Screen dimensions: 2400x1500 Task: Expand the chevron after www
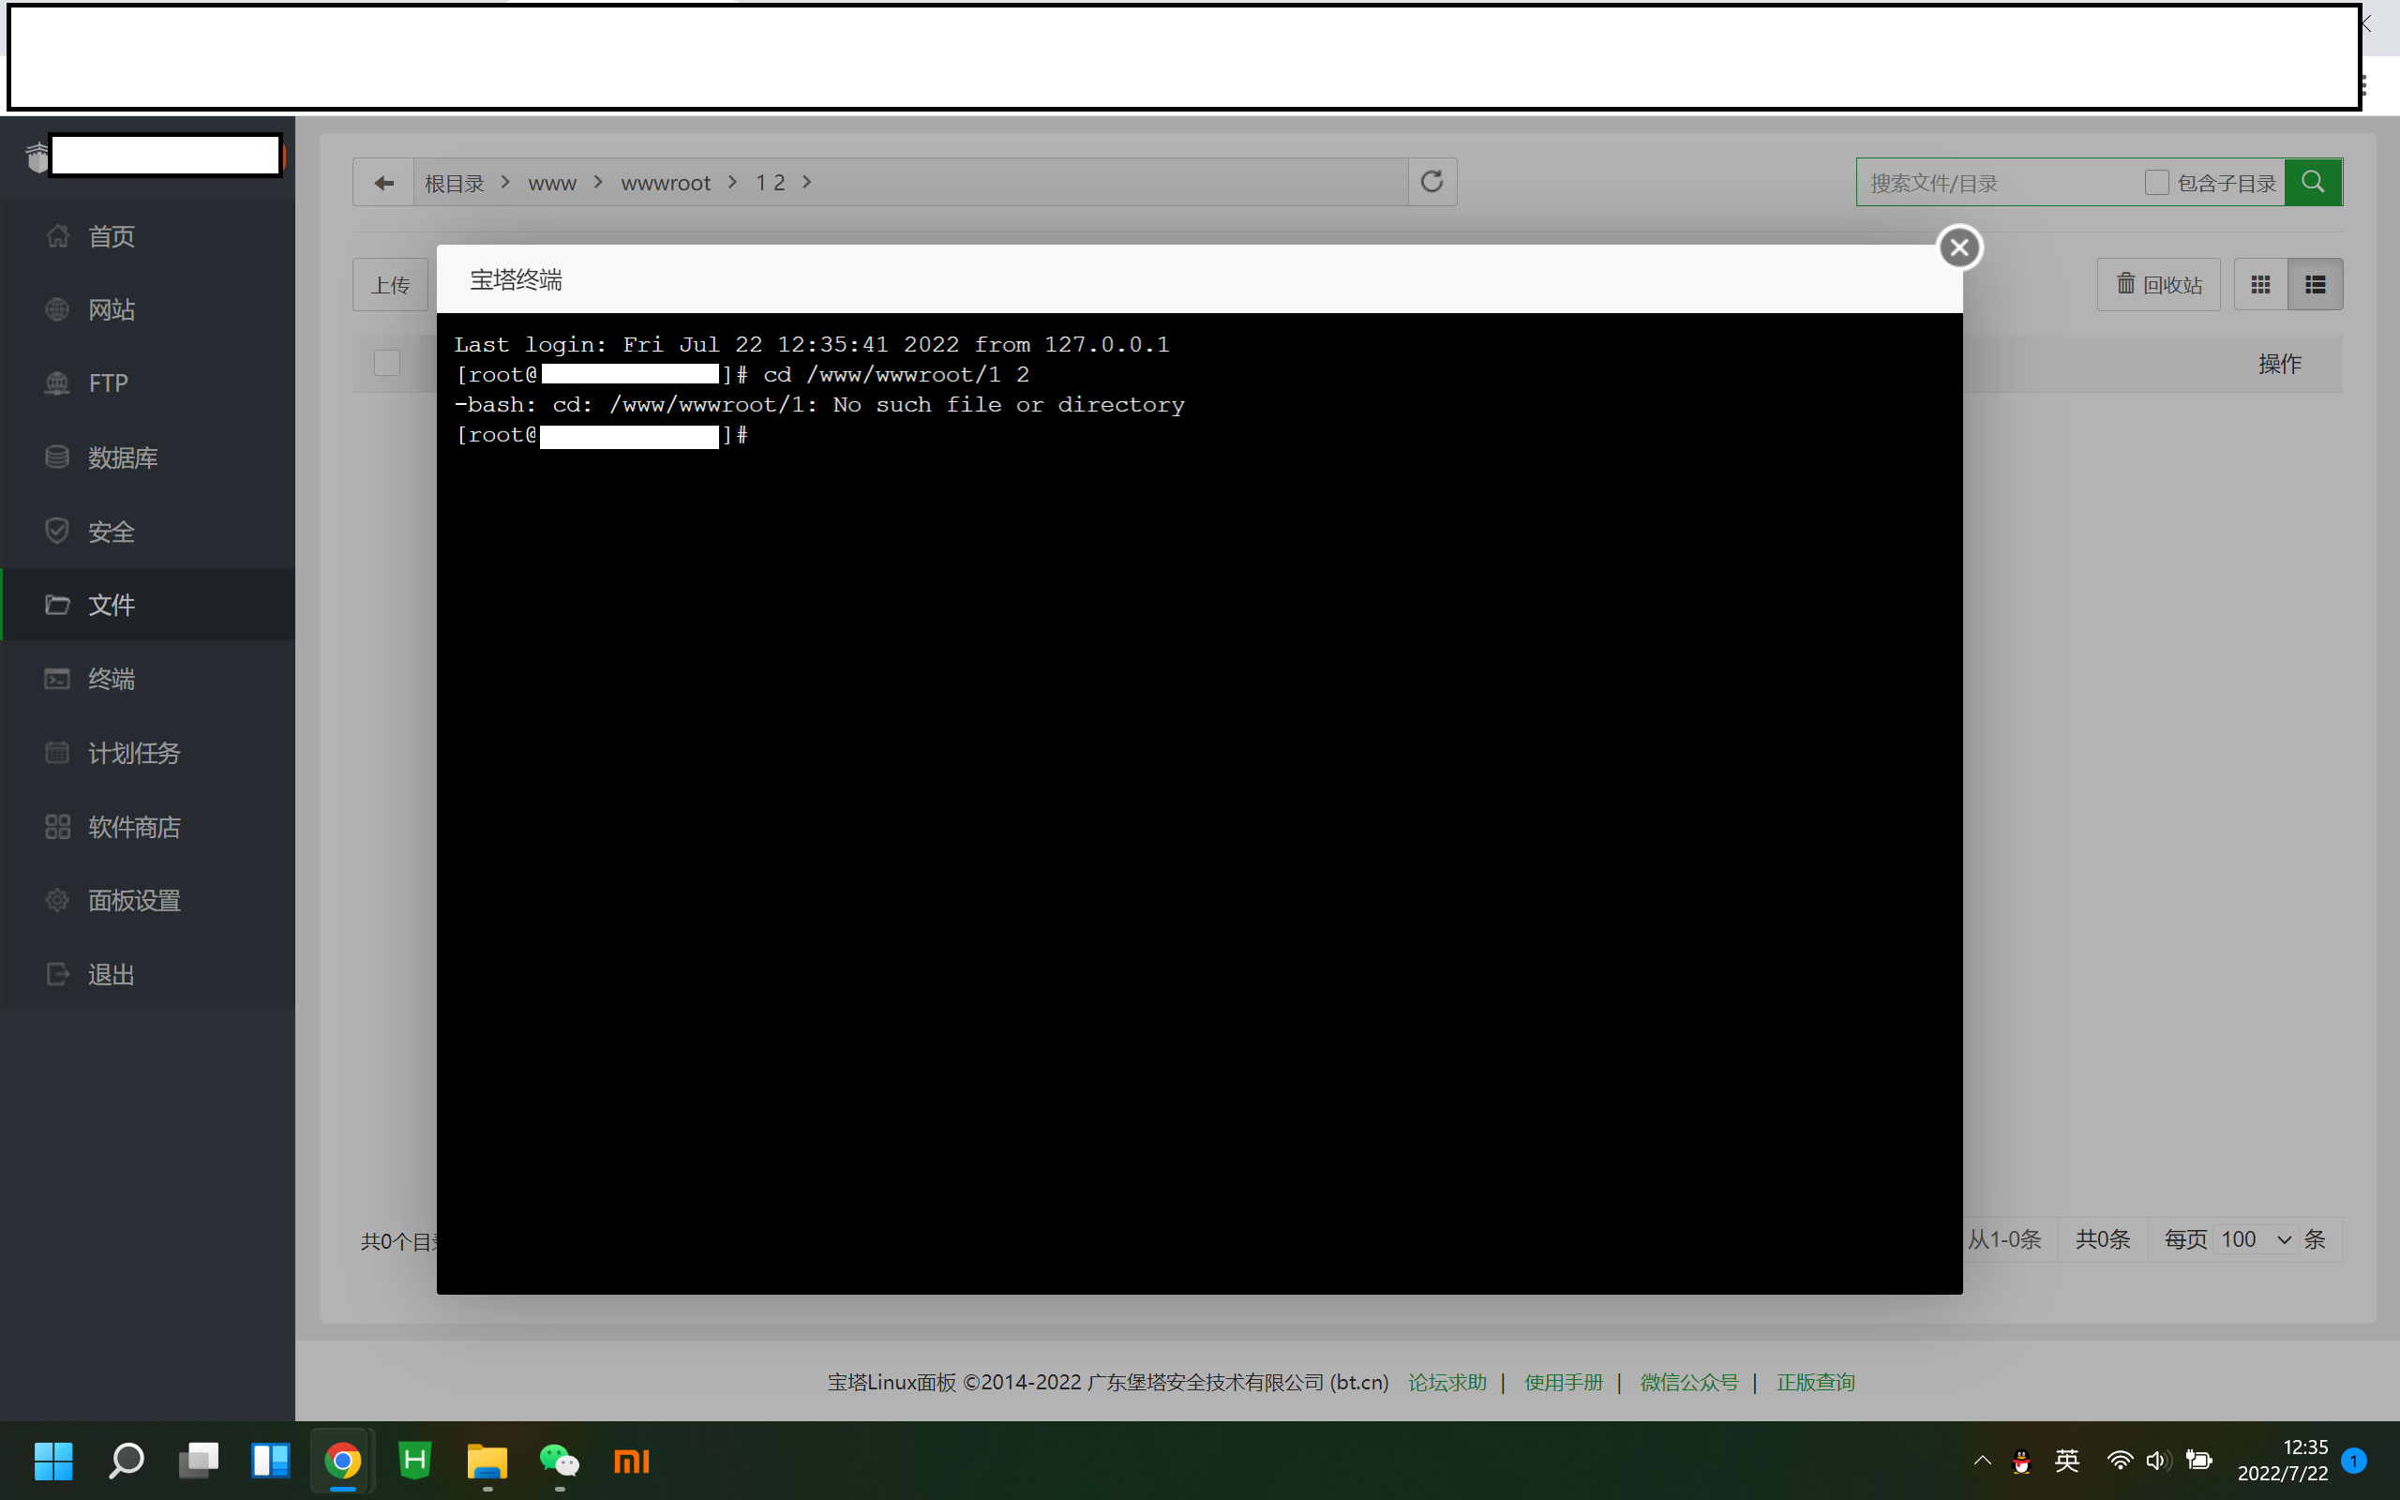tap(598, 182)
